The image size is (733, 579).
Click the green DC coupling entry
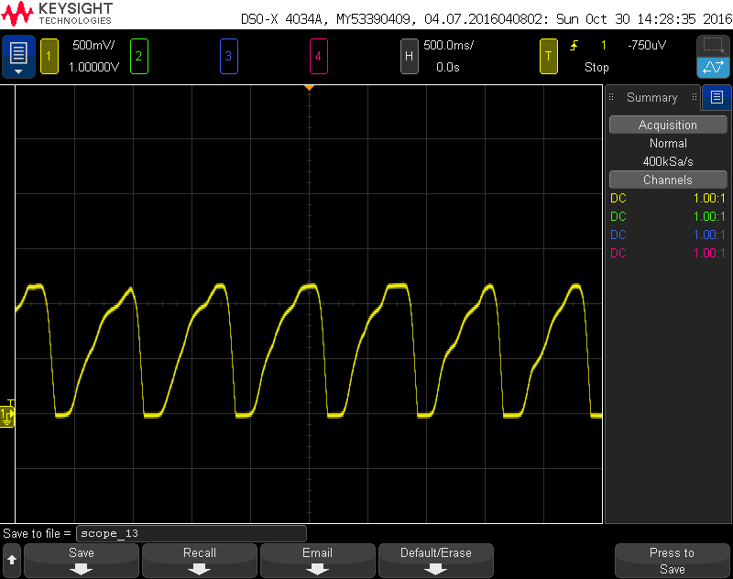[x=618, y=216]
